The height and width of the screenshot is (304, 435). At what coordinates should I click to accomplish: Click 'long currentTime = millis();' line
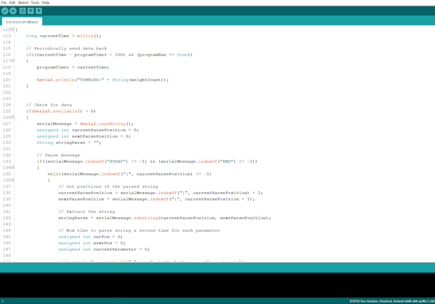coord(63,36)
